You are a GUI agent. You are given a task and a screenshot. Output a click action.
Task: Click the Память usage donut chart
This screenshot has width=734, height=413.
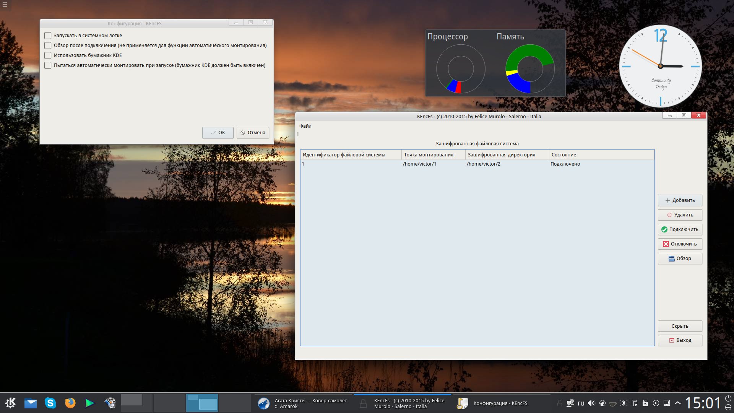pyautogui.click(x=529, y=69)
